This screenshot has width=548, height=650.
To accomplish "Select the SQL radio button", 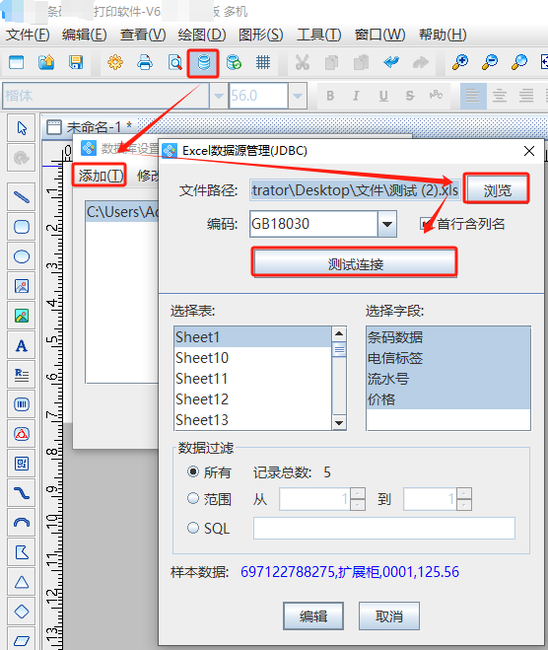I will [193, 528].
